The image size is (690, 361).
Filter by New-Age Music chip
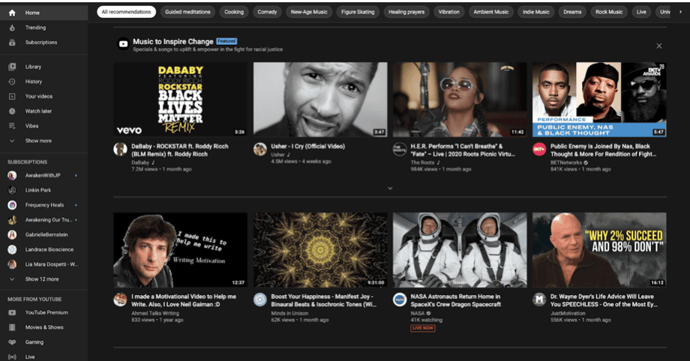click(x=309, y=12)
